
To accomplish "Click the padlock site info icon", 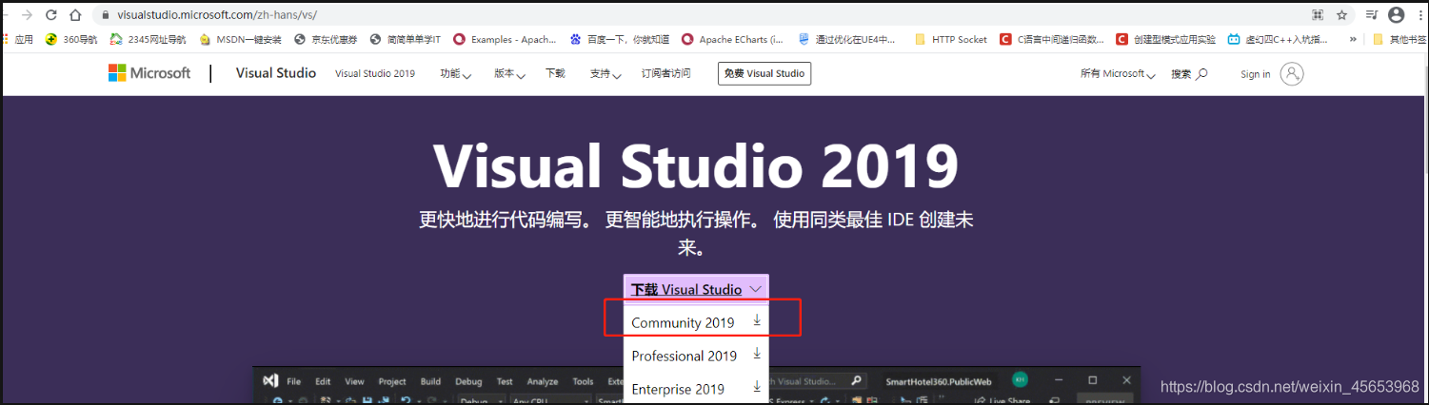I will point(104,15).
